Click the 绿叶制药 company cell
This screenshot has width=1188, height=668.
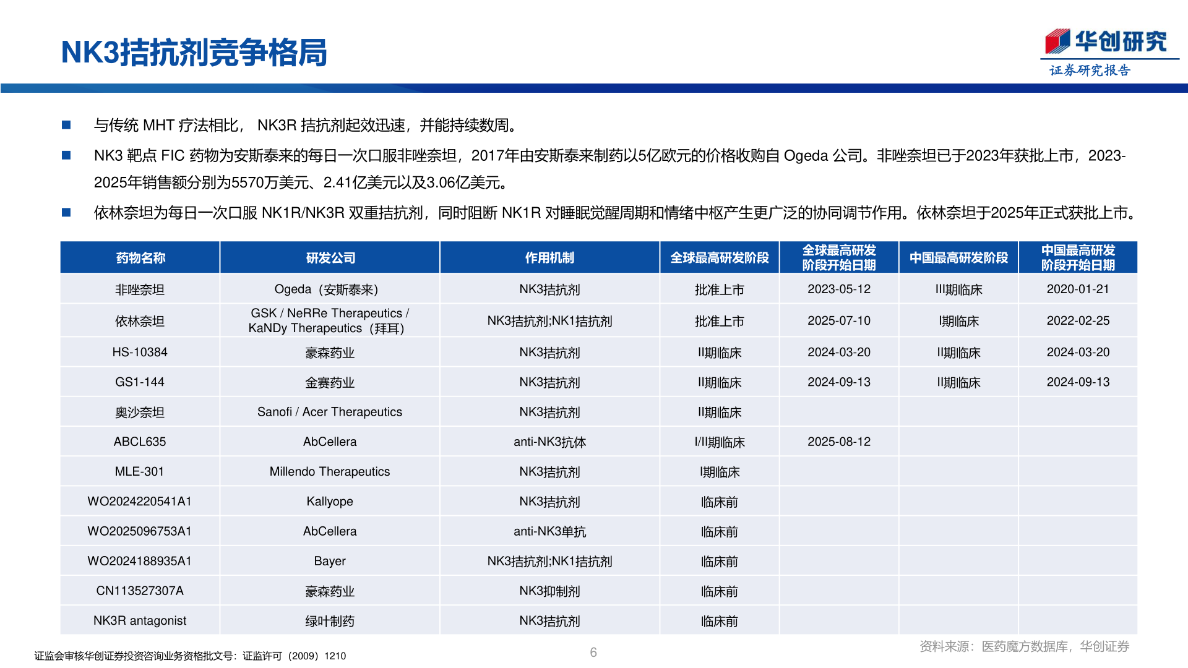tap(330, 620)
